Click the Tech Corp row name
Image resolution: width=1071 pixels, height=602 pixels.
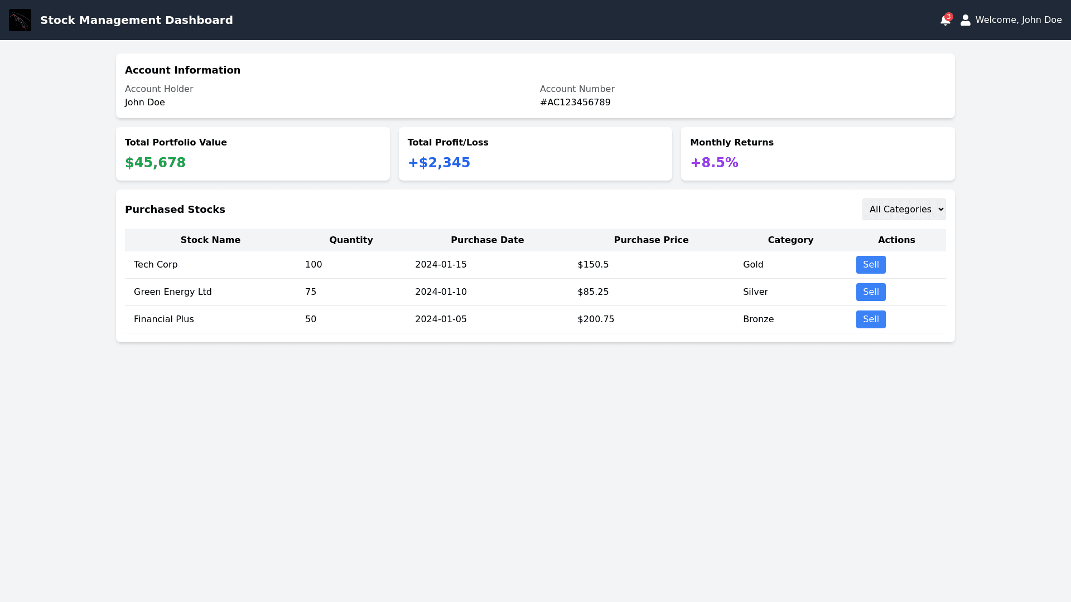tap(156, 265)
